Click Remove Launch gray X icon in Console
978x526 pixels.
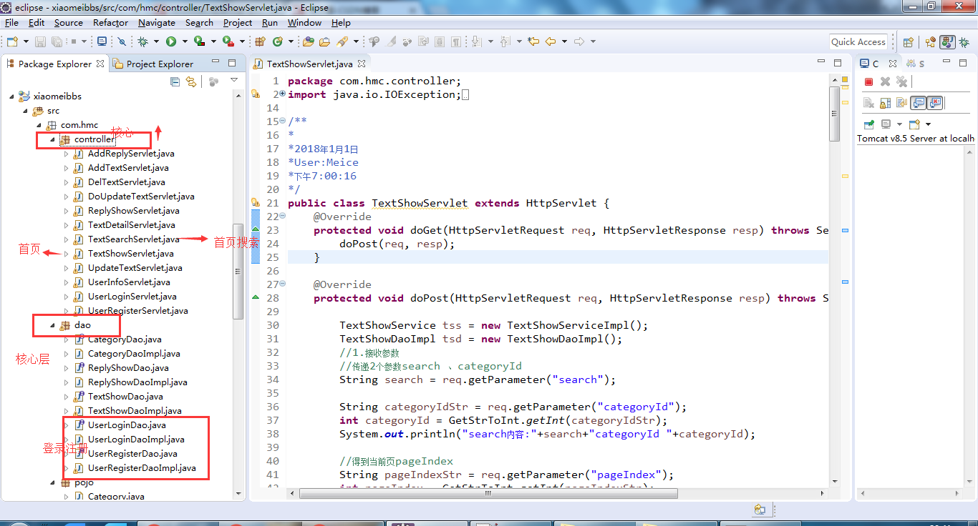pyautogui.click(x=885, y=81)
